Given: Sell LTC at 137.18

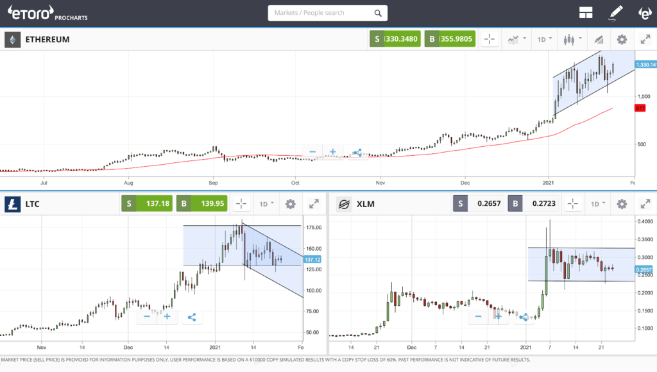Looking at the screenshot, I should [147, 203].
